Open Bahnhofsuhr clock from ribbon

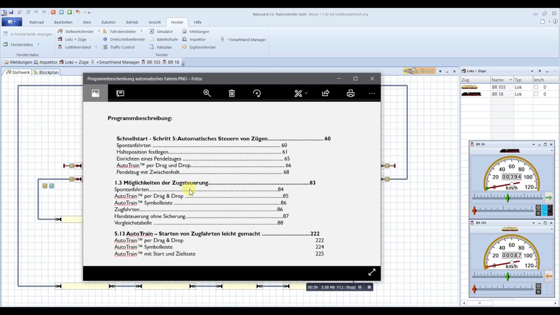[164, 39]
